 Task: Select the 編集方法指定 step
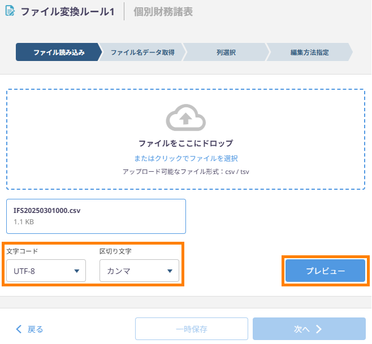pyautogui.click(x=310, y=52)
